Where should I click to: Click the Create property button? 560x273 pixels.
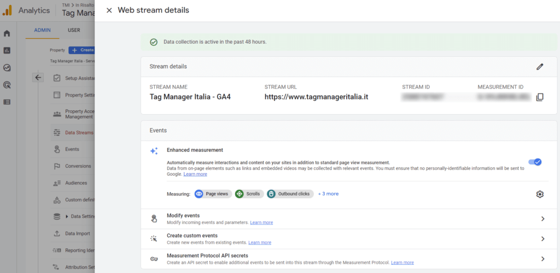82,50
